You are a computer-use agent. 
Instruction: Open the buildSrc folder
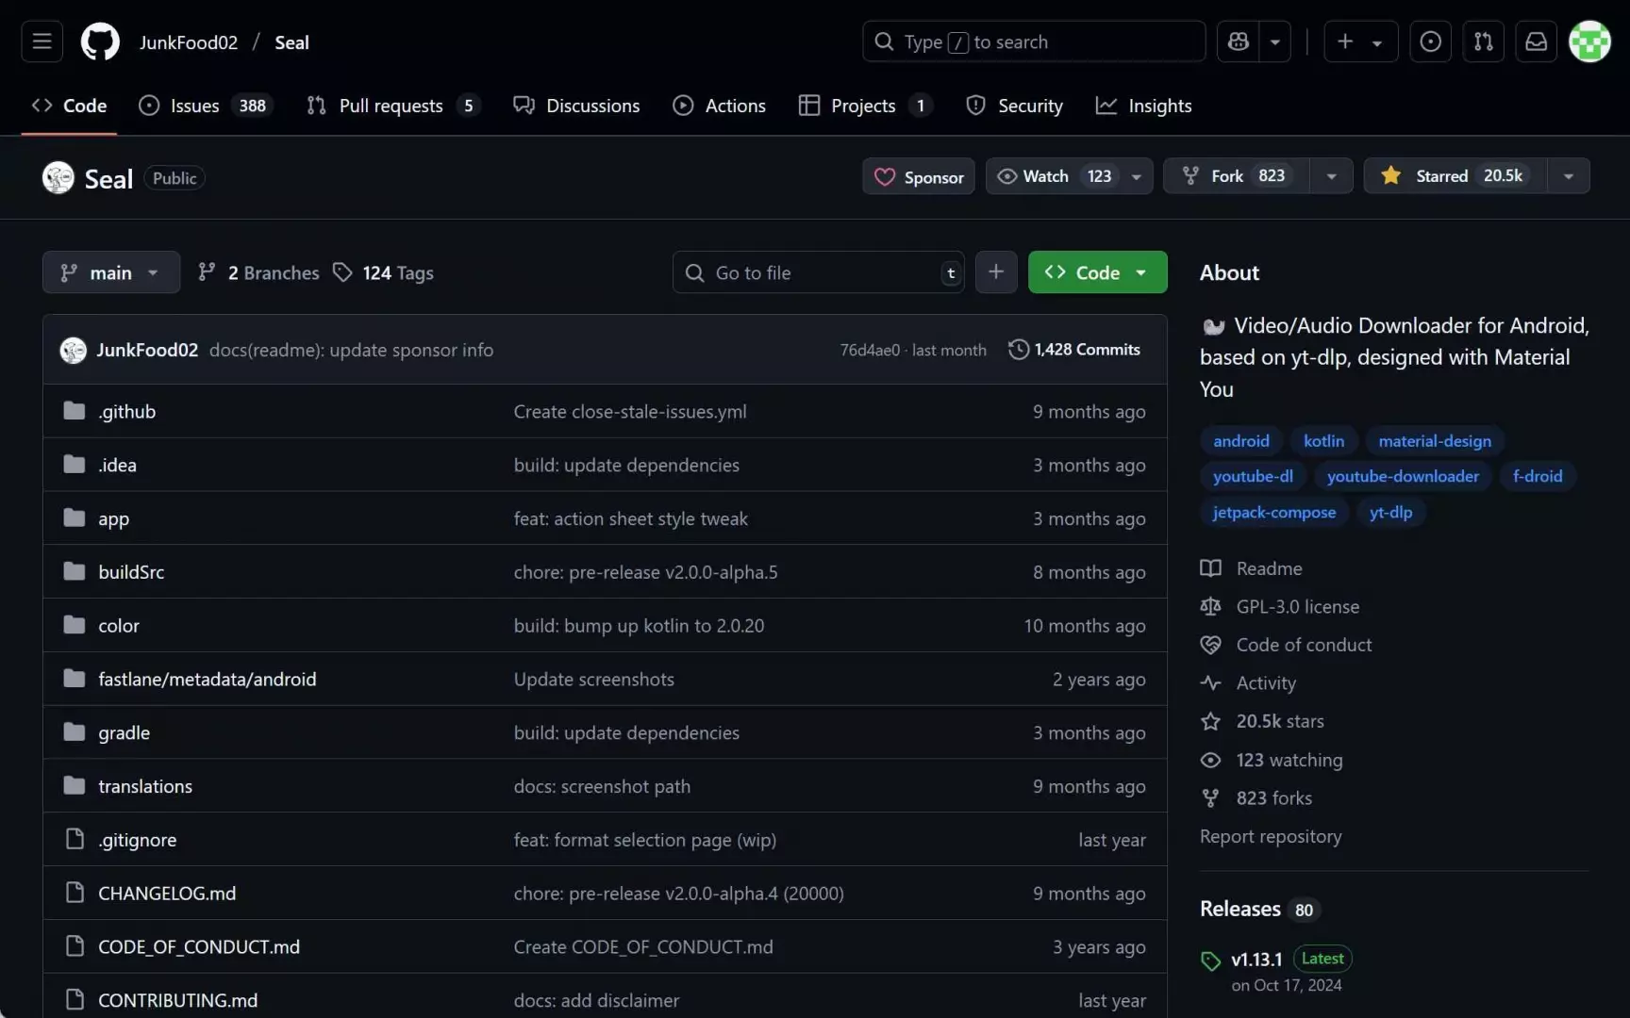131,572
